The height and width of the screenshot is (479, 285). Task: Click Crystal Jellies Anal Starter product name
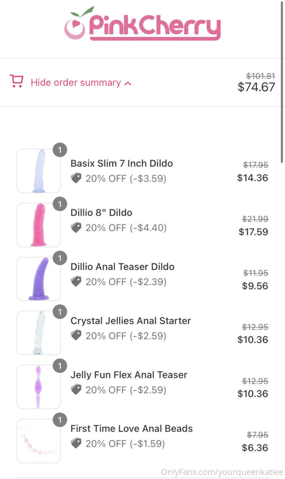[131, 321]
